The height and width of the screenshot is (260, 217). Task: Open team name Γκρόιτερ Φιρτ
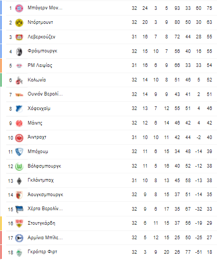43,252
